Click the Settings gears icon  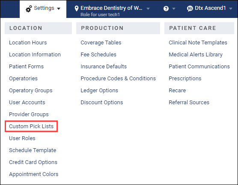coord(29,9)
